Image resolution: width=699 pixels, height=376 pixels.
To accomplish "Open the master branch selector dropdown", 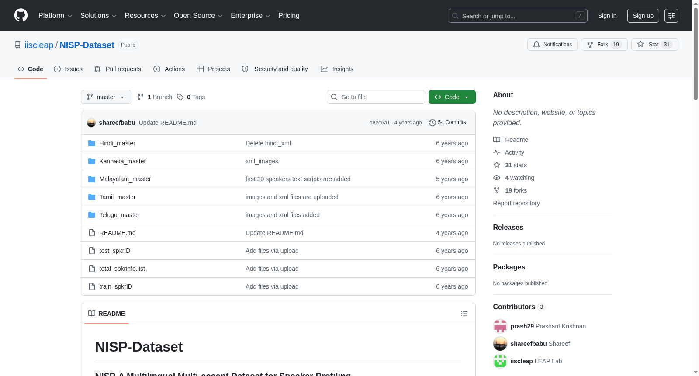I will tap(106, 97).
